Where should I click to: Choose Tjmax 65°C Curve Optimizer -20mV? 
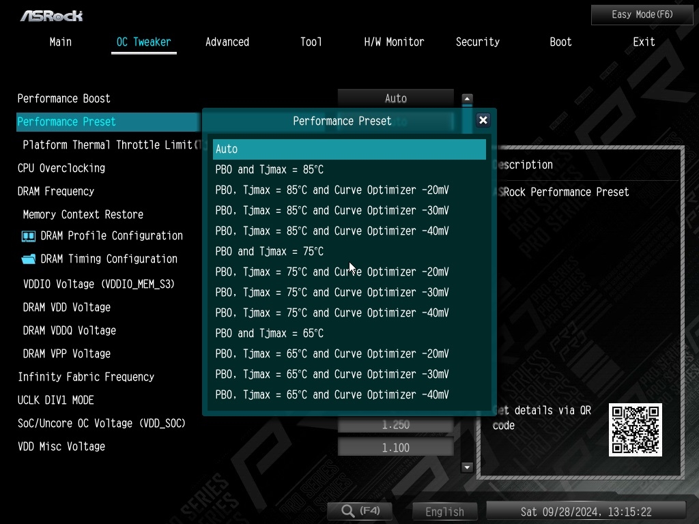(349, 354)
